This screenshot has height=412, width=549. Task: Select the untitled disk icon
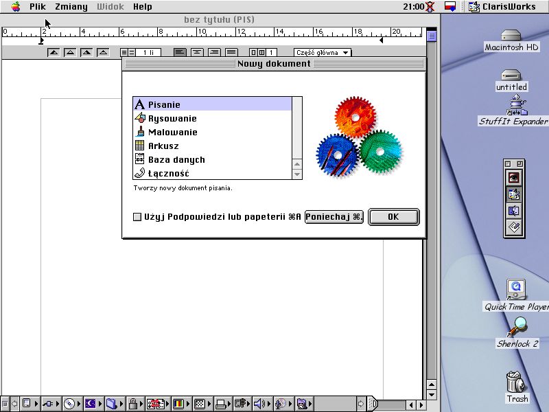click(x=511, y=80)
